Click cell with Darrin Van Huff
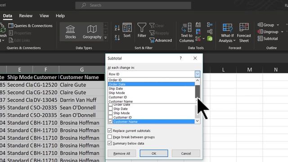Image resolution: width=288 pixels, height=162 pixels. pyautogui.click(x=82, y=100)
